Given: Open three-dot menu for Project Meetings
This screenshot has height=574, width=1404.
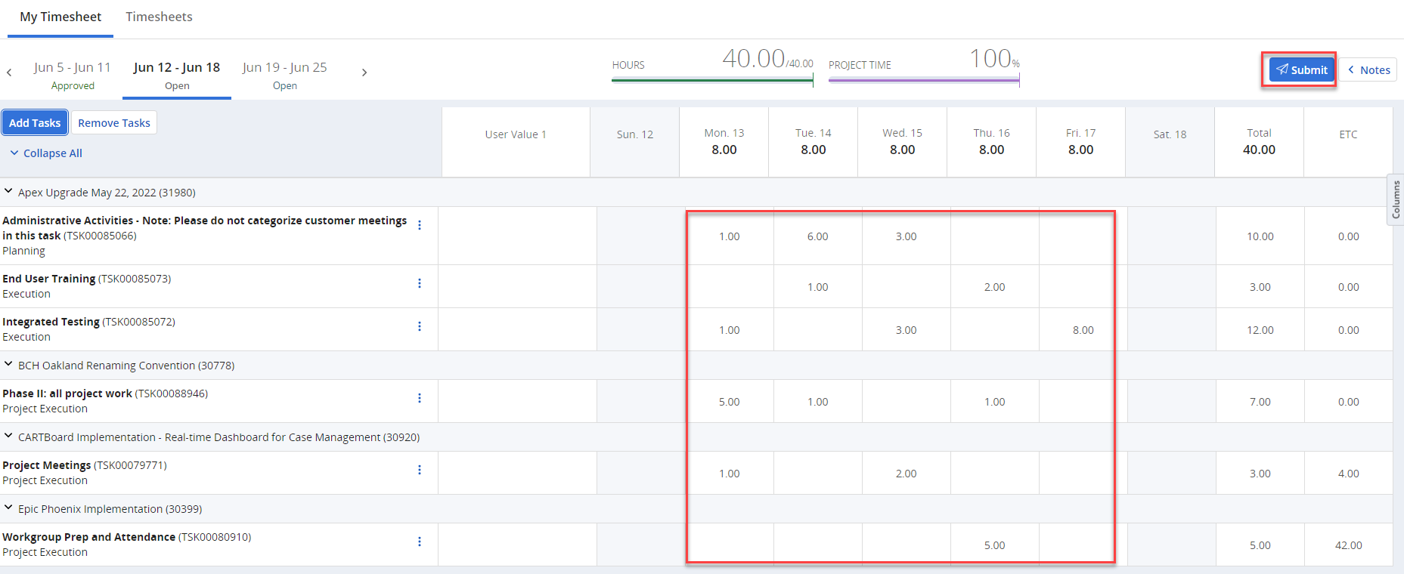Looking at the screenshot, I should 420,470.
